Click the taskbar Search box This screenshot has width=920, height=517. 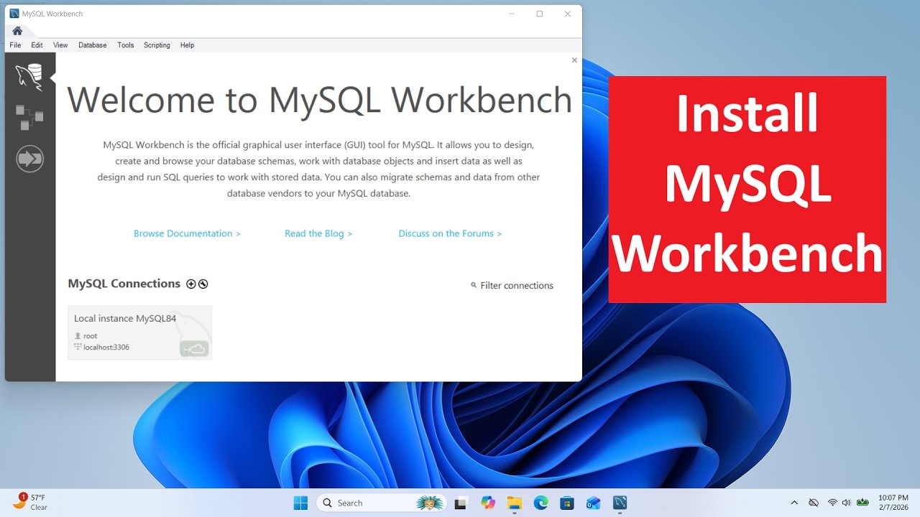[382, 503]
